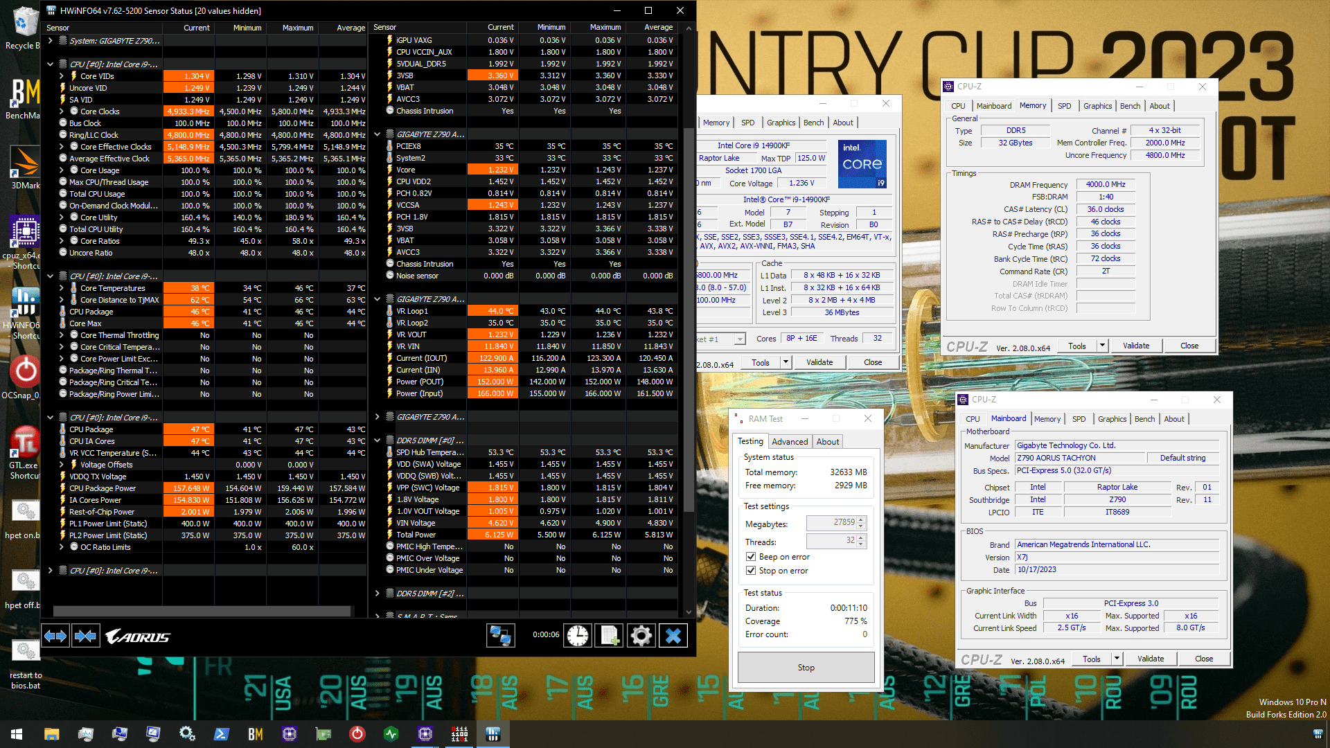Open HWiNFO sensor settings gear icon

point(641,635)
